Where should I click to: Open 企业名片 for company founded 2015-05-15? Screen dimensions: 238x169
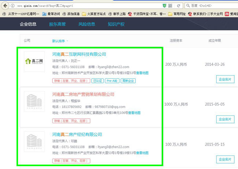[225, 159]
